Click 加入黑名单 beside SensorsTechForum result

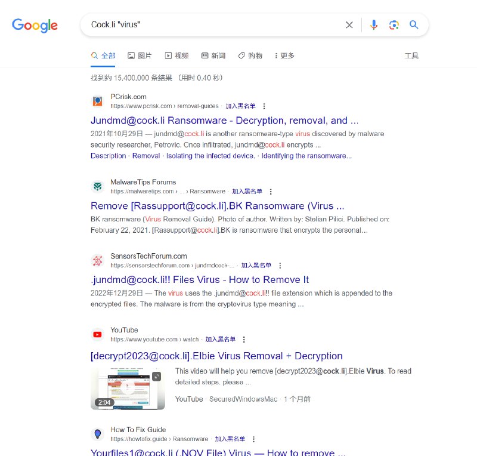[256, 266]
